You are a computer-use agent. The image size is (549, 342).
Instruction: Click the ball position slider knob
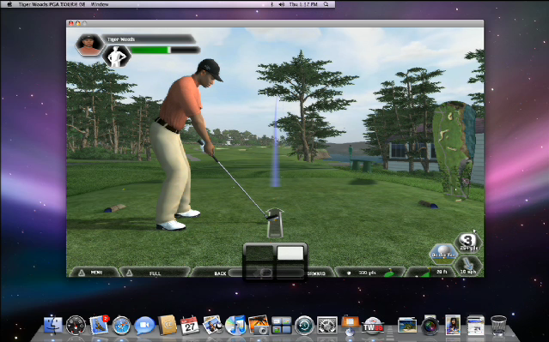266,272
